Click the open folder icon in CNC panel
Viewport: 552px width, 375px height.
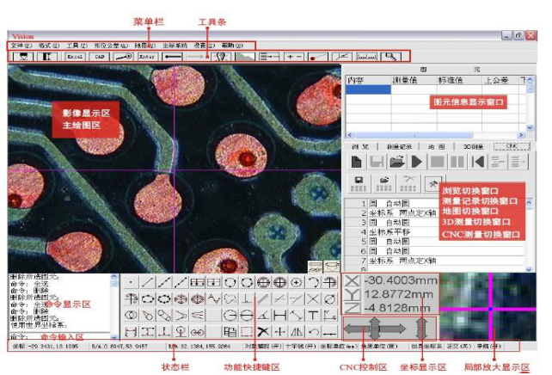pos(396,162)
